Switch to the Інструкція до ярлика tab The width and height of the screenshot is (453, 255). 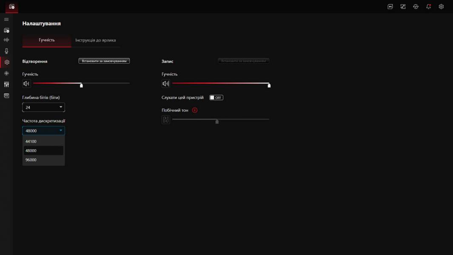coord(96,40)
